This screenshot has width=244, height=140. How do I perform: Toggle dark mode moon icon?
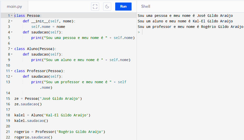(x=107, y=7)
